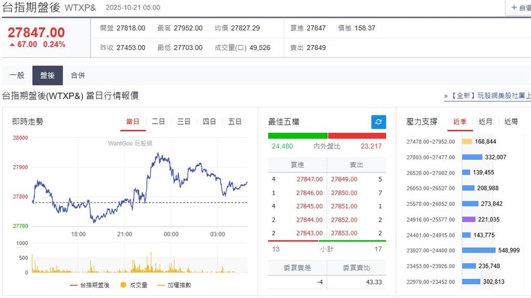Switch to the 合併 tab
The height and width of the screenshot is (298, 531).
pyautogui.click(x=78, y=74)
